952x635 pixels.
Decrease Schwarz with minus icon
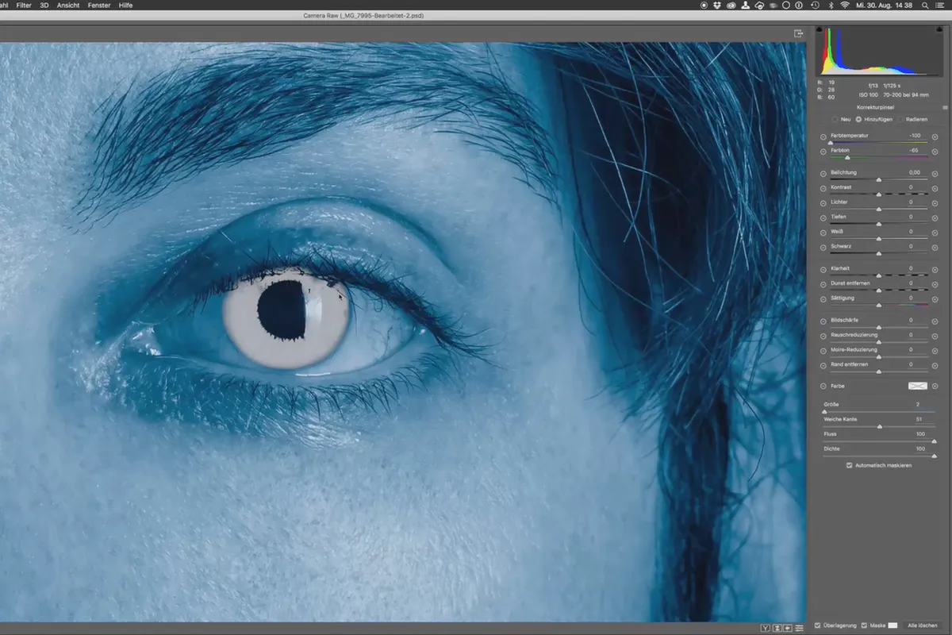823,248
